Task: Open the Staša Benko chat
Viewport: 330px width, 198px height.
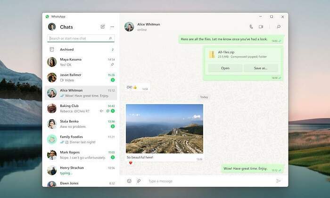Action: [x=81, y=124]
